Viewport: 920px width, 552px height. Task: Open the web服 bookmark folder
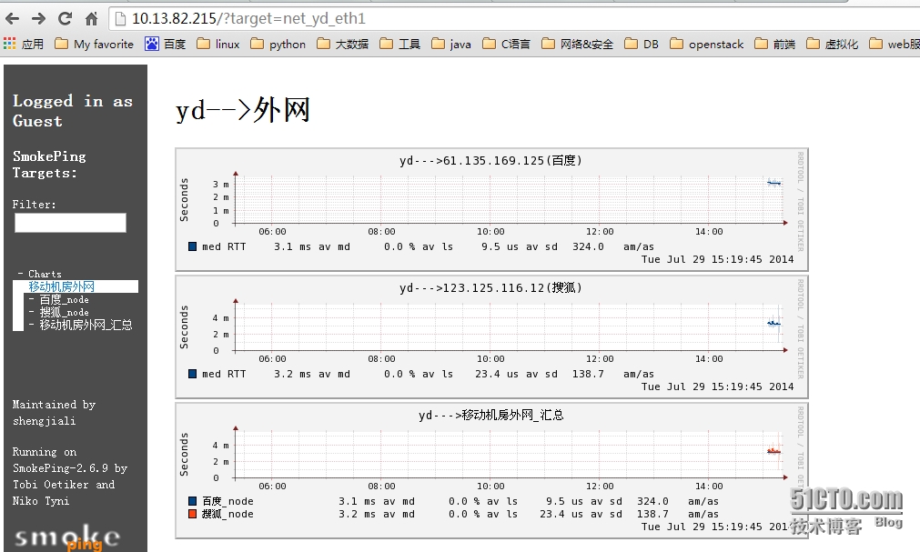tap(895, 44)
